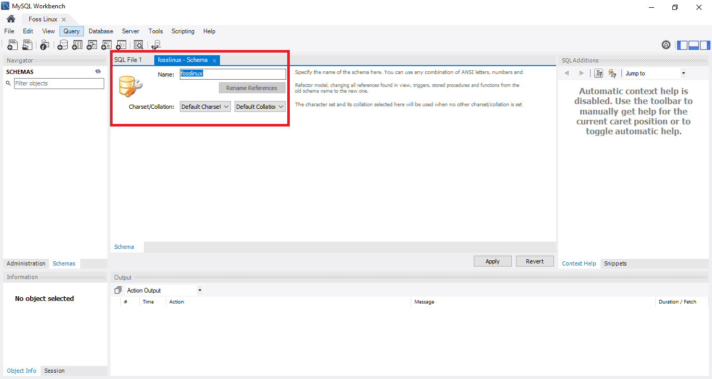Switch to the Session tab
This screenshot has height=379, width=712.
click(55, 371)
